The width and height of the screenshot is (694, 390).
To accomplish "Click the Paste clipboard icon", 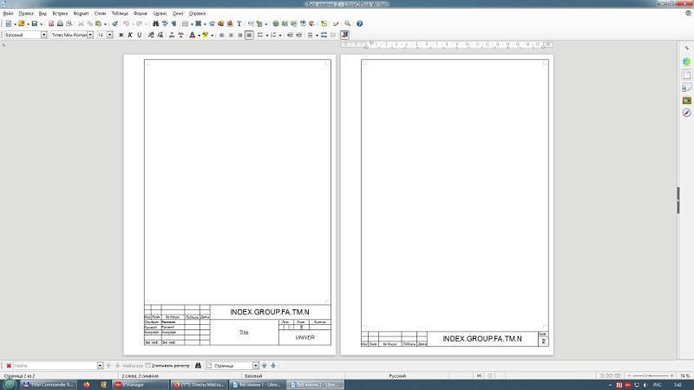I will point(98,23).
